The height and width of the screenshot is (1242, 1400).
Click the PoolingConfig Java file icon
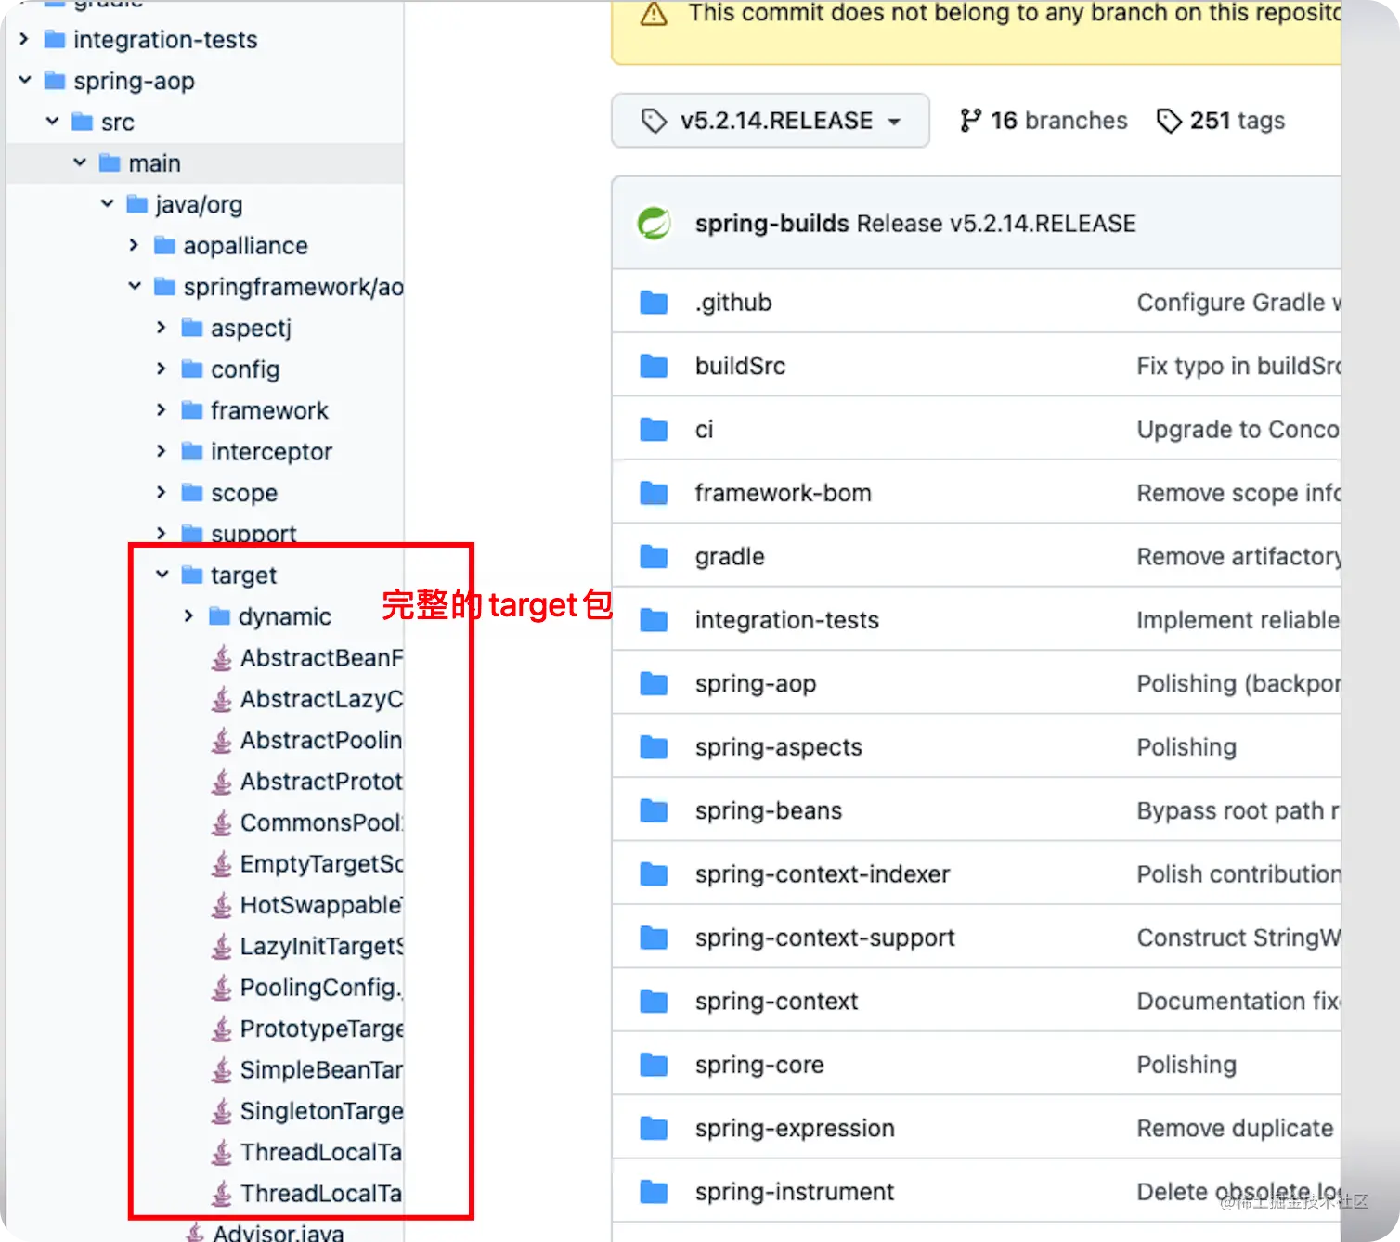pyautogui.click(x=221, y=988)
